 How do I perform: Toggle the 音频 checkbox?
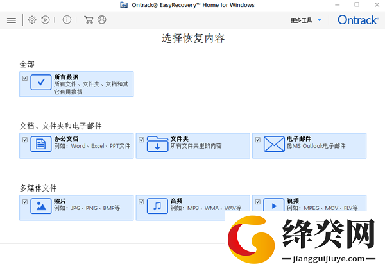pos(141,202)
